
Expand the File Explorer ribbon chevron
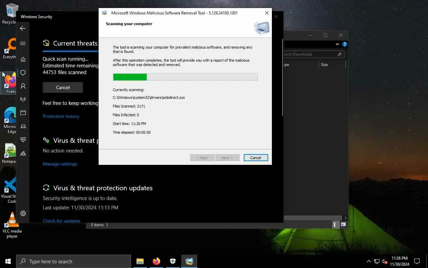337,44
